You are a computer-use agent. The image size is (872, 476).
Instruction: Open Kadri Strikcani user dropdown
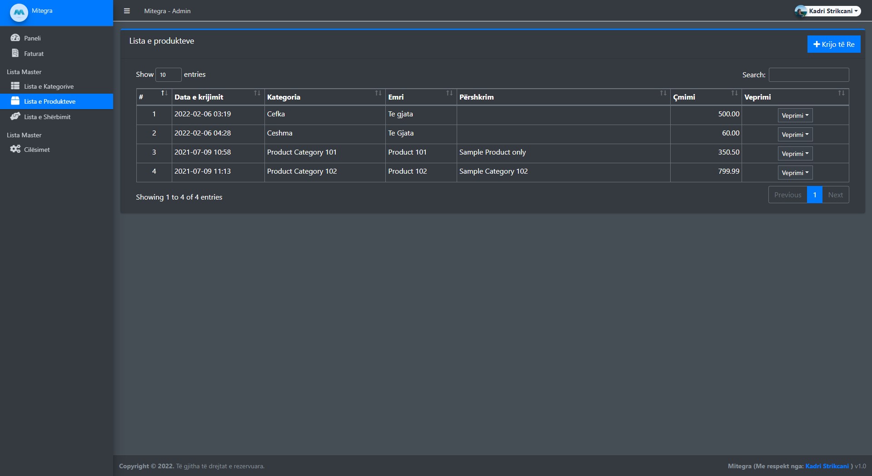832,11
